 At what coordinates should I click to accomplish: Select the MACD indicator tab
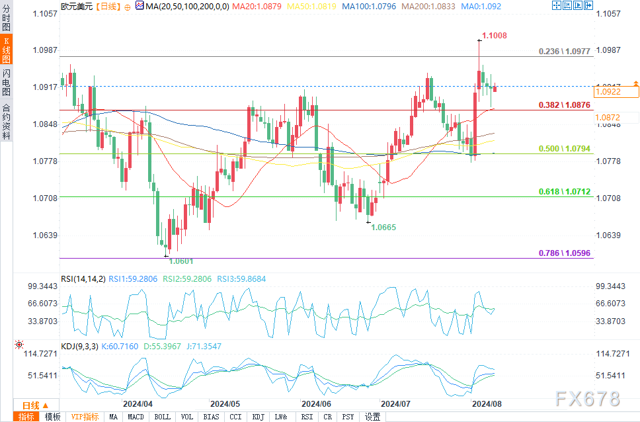pyautogui.click(x=136, y=417)
